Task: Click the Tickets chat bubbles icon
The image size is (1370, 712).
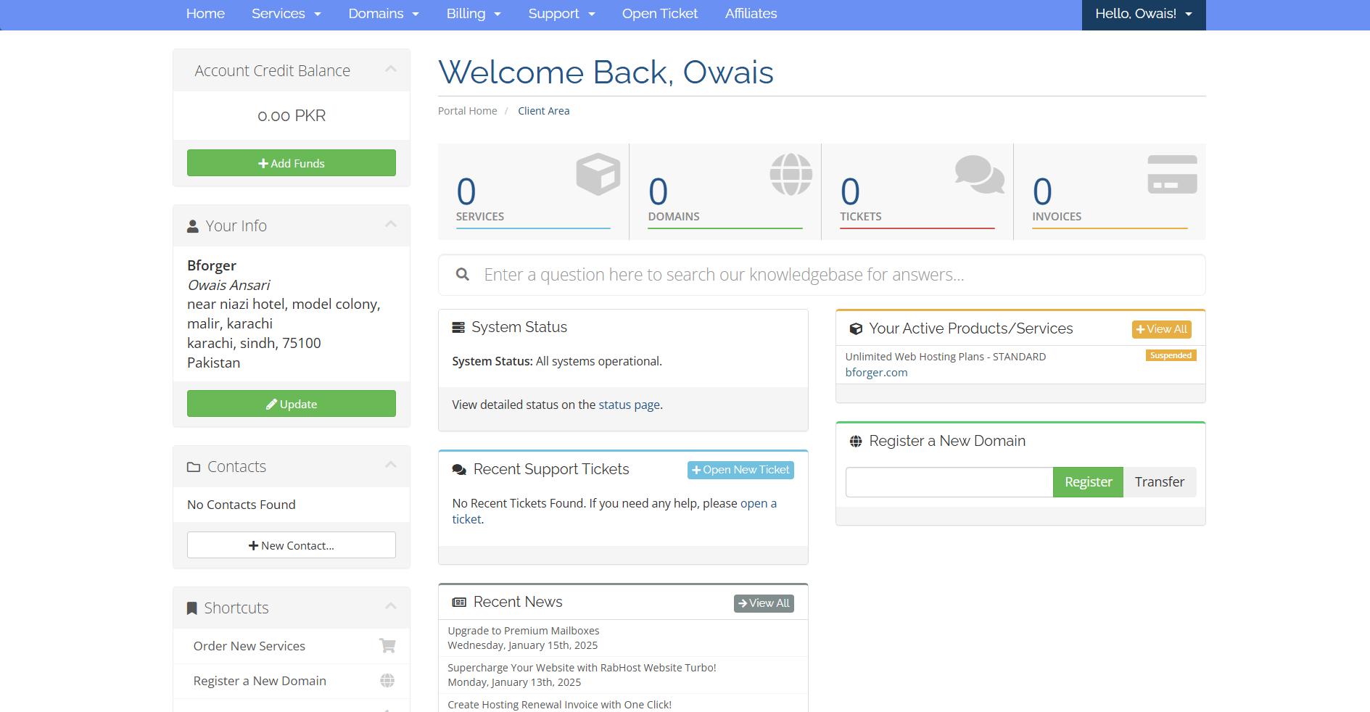Action: tap(979, 174)
